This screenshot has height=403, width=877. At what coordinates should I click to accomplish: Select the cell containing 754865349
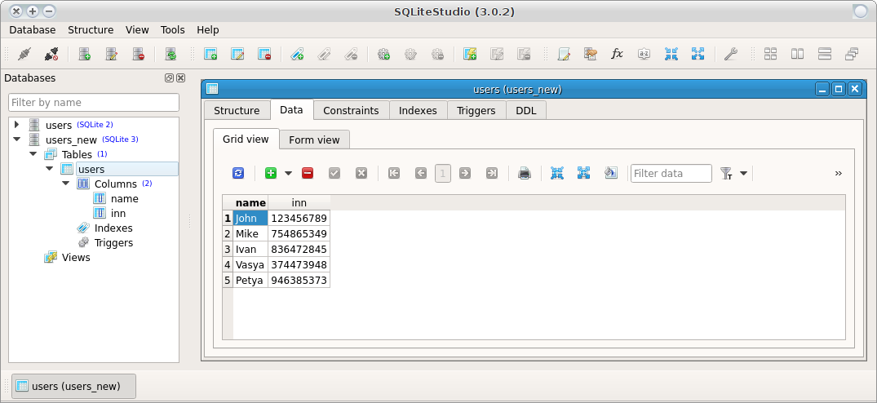tap(299, 233)
